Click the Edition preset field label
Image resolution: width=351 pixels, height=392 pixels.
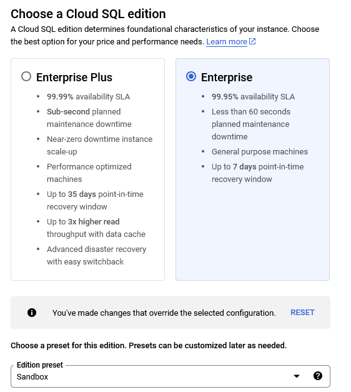(40, 365)
